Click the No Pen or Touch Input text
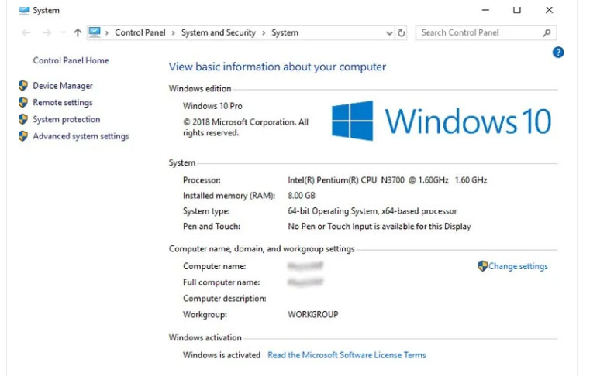The height and width of the screenshot is (376, 607). pyautogui.click(x=379, y=227)
